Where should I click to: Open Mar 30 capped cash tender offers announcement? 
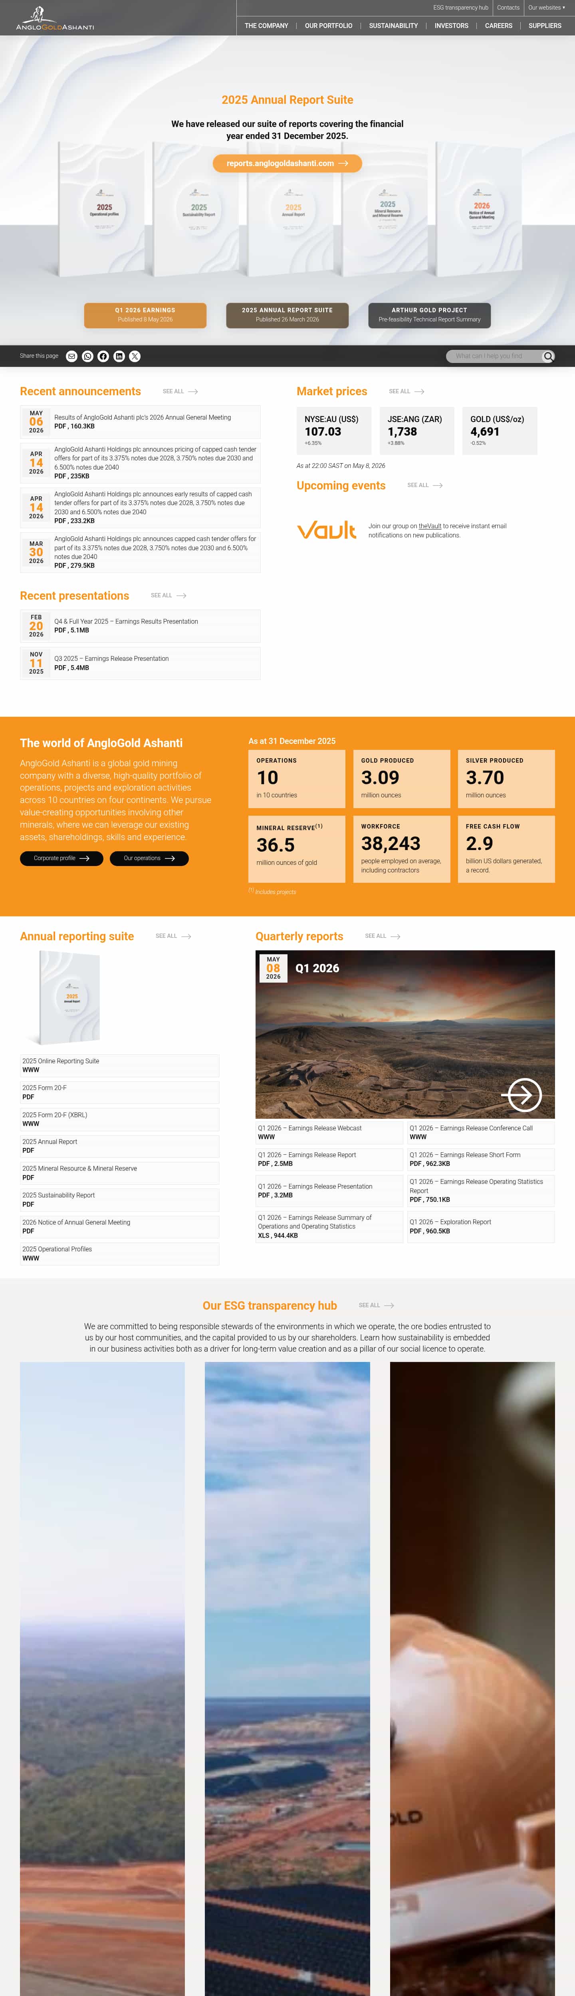(140, 553)
